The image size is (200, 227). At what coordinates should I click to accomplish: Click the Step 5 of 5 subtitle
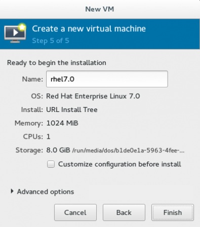click(x=51, y=41)
